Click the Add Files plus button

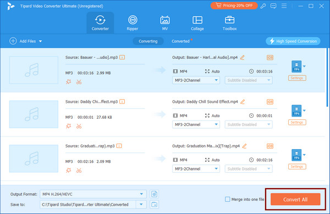pyautogui.click(x=13, y=41)
